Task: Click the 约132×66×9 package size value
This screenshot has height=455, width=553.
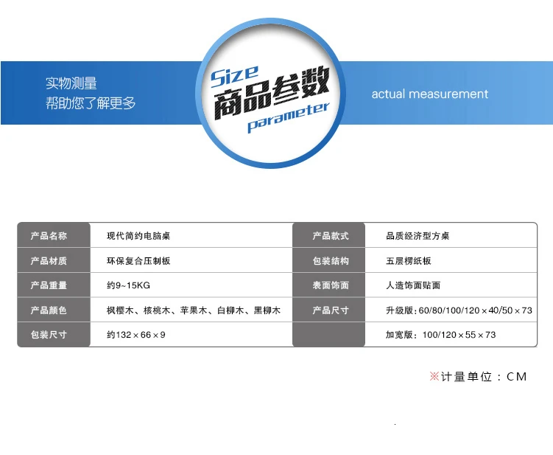Action: coord(135,335)
